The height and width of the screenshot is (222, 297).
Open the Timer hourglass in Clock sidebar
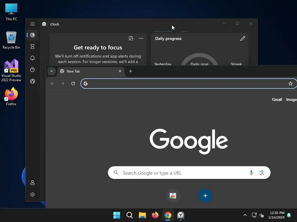coord(32,47)
